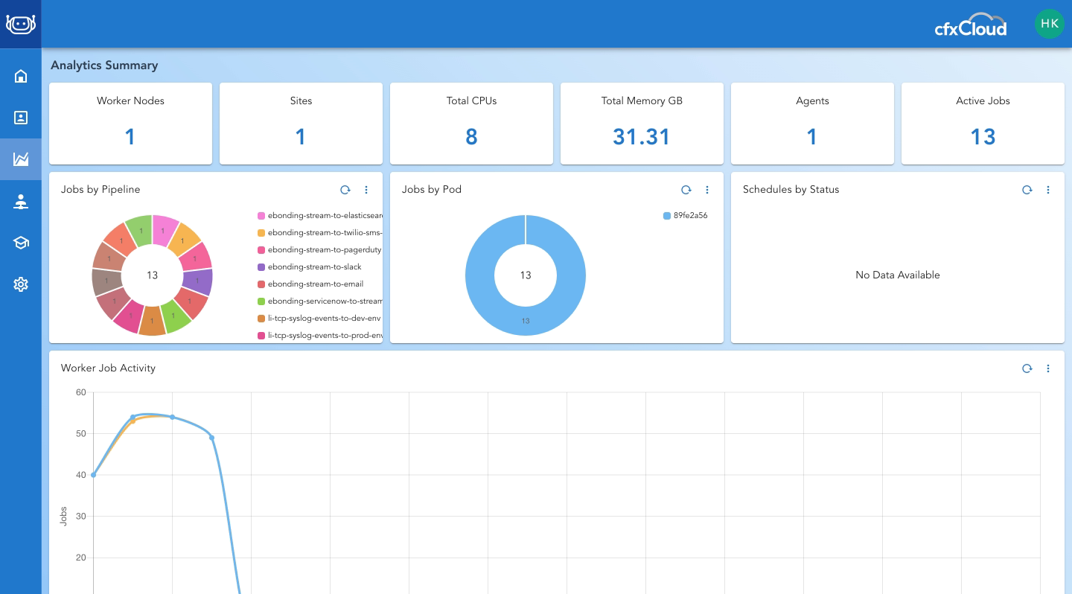Open the Active Jobs summary card
The width and height of the screenshot is (1072, 594).
click(x=983, y=124)
